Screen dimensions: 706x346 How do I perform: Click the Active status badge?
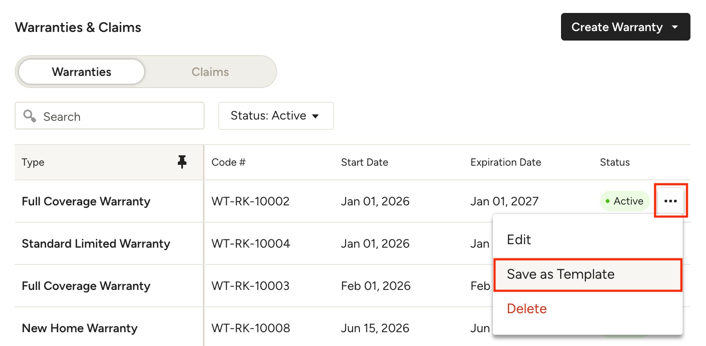(624, 201)
